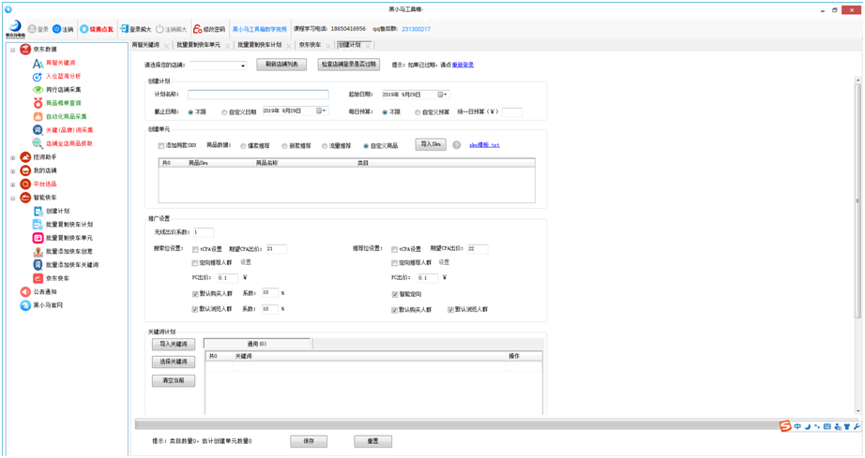Uncheck the 智能定向 checkbox
Screen dimensions: 865x458
pos(394,294)
